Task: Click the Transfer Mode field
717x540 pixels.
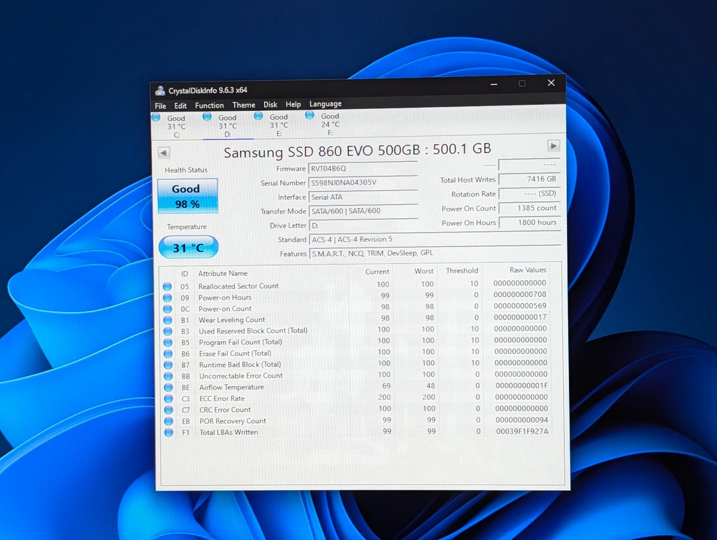Action: coord(364,211)
